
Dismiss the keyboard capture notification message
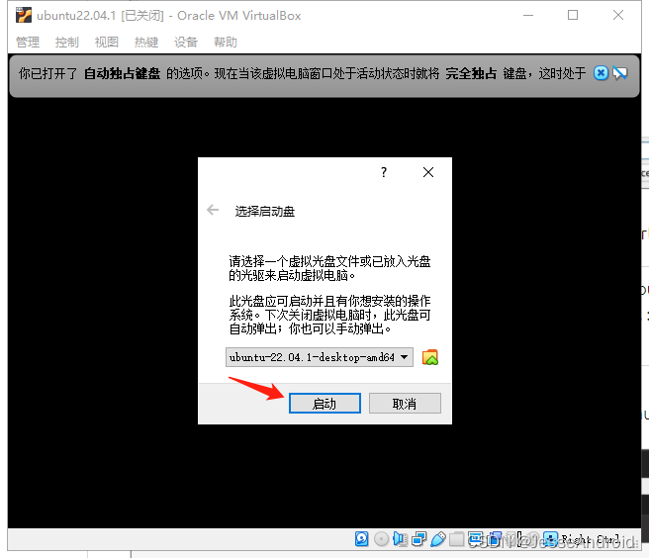[x=601, y=73]
